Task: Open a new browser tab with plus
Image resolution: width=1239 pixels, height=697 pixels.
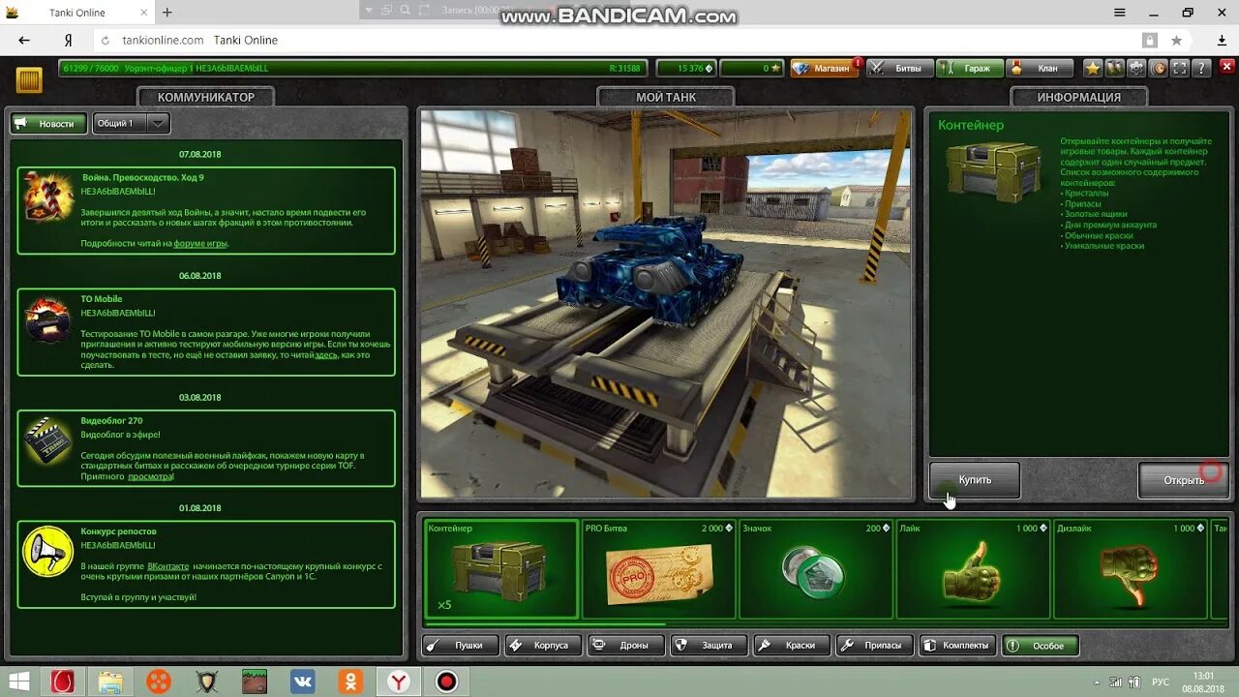Action: point(167,13)
